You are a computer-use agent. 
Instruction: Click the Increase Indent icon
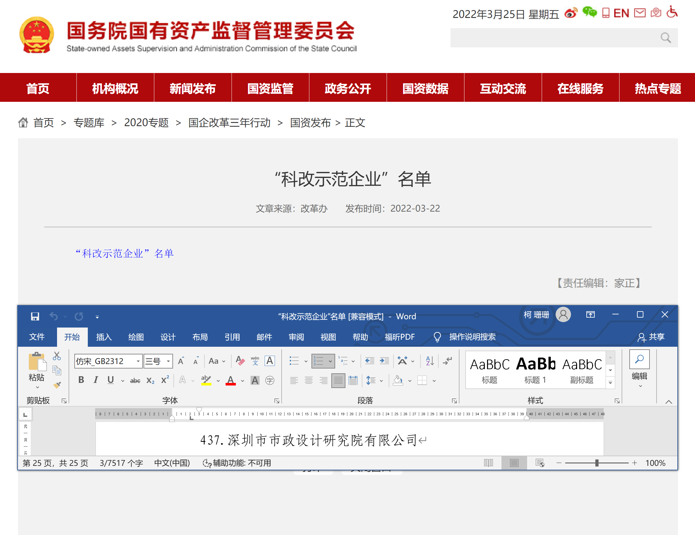pos(384,361)
